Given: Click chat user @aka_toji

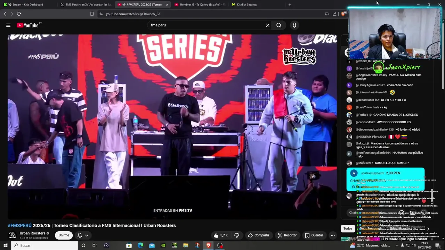Looking at the screenshot, I should 362,143.
